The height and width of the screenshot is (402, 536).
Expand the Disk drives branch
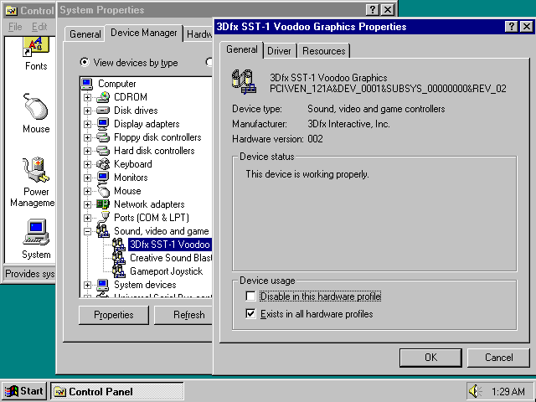click(x=87, y=111)
